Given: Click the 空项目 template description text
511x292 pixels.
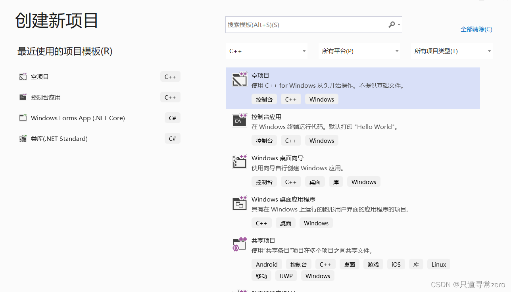Looking at the screenshot, I should coord(329,85).
